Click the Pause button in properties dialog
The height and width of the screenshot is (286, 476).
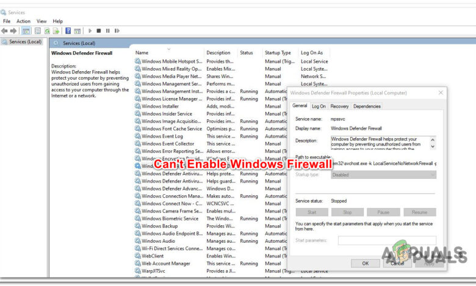[383, 212]
